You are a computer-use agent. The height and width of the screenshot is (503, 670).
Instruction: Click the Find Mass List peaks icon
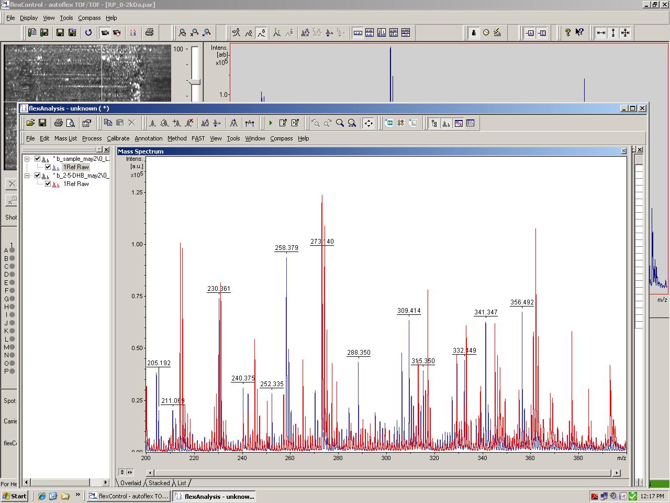point(152,123)
